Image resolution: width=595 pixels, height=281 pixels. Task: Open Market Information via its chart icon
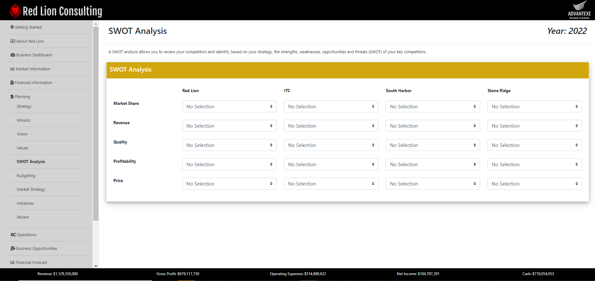12,69
